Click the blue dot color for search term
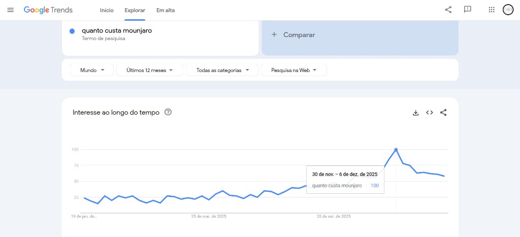 pos(72,31)
